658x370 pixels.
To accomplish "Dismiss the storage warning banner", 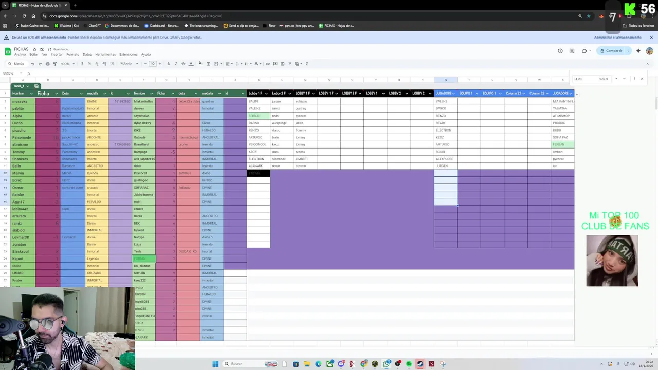I will click(x=651, y=38).
